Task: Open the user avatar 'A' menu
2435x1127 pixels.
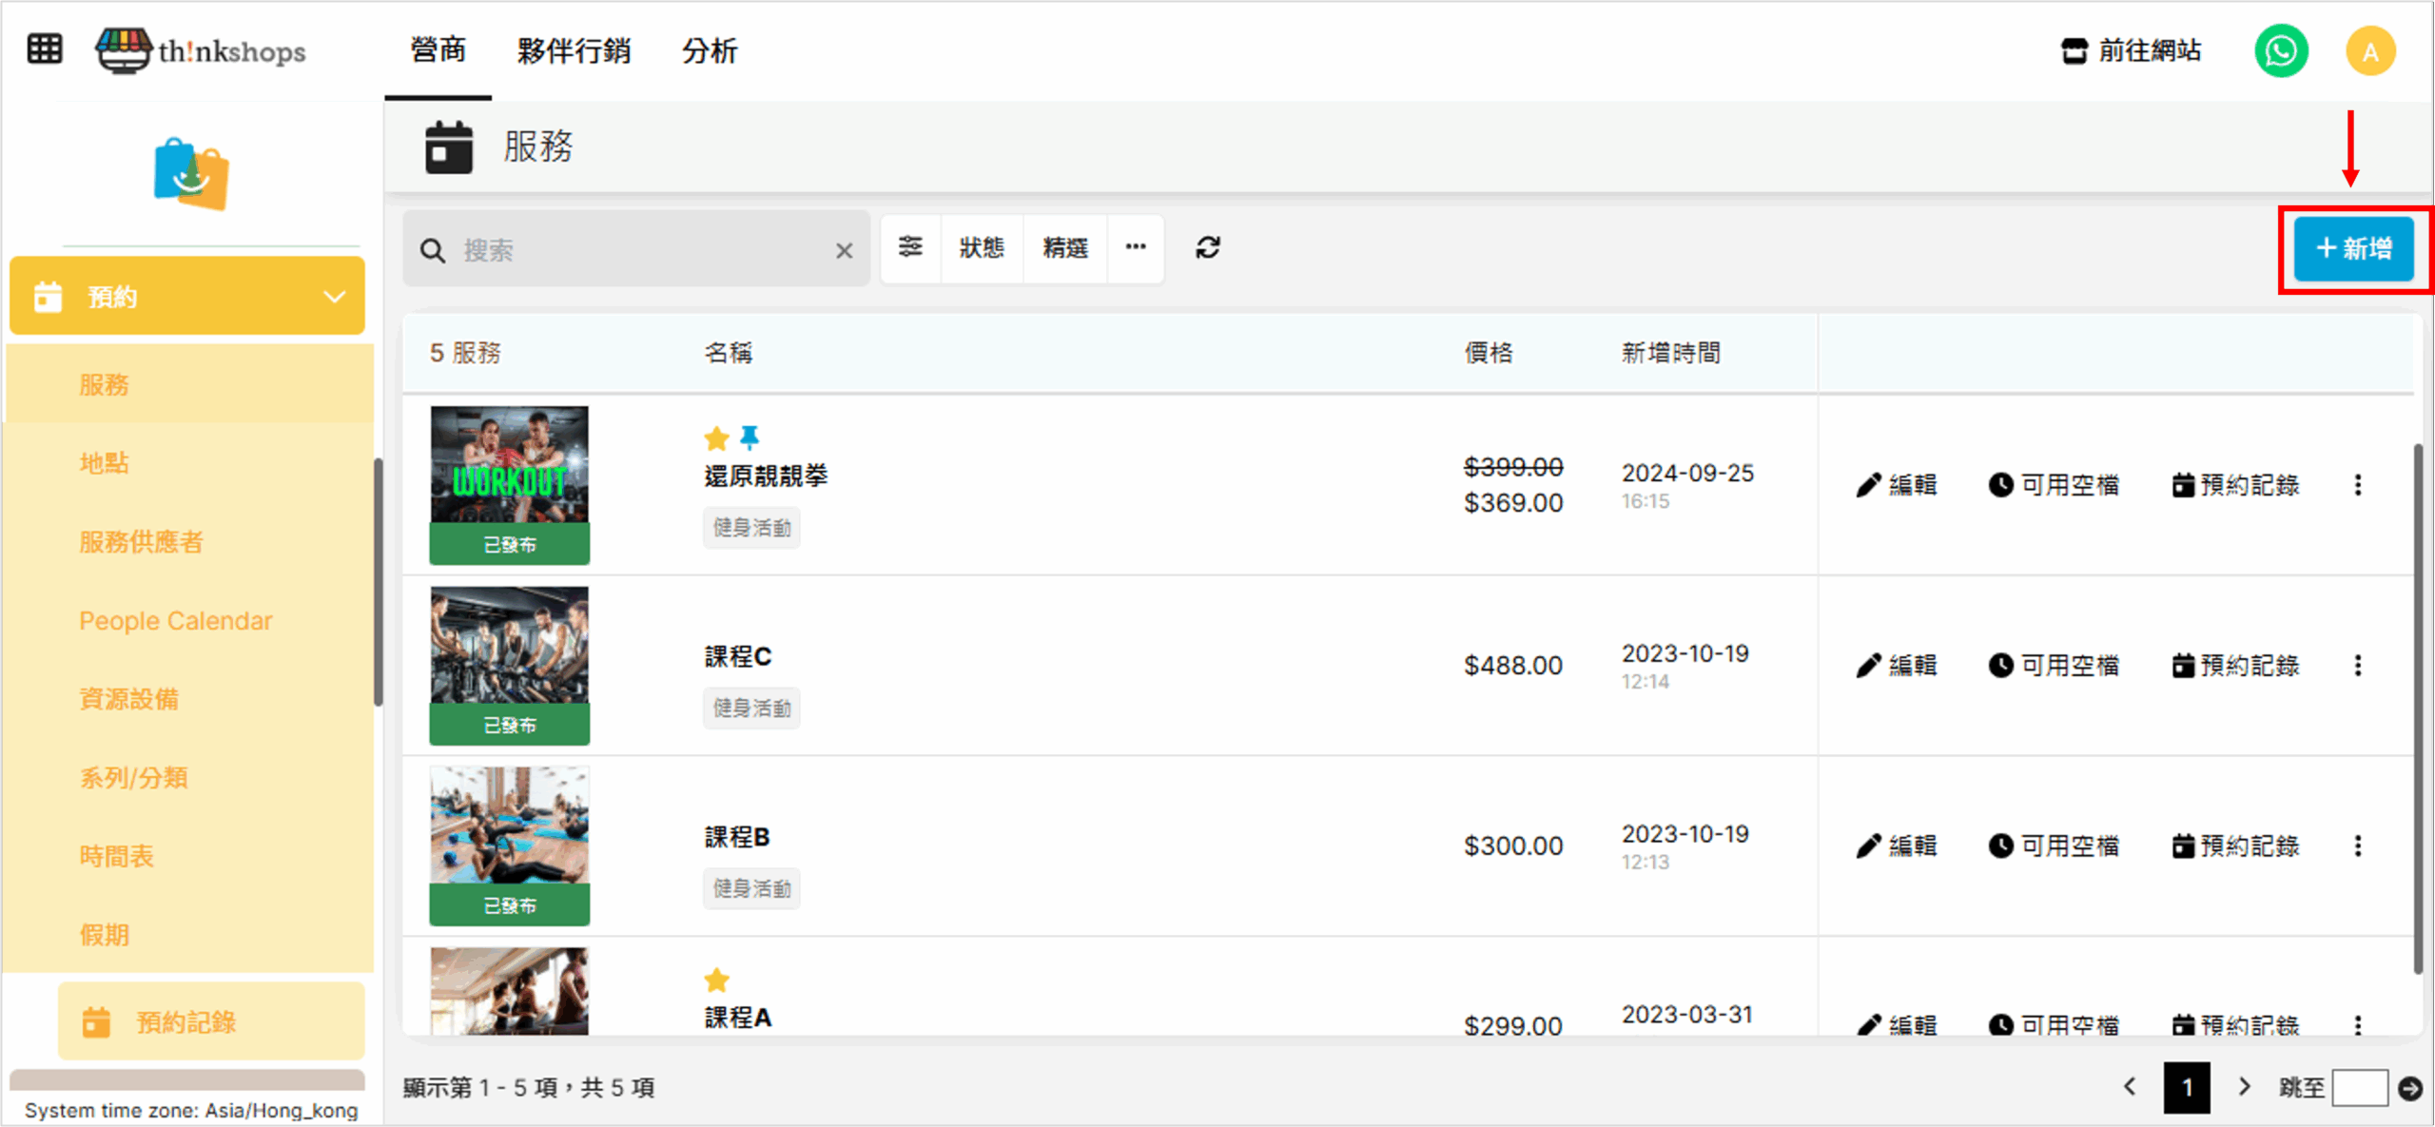Action: (x=2369, y=51)
